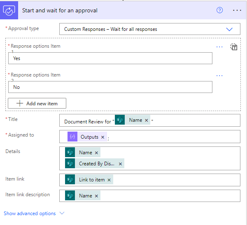Click the Add new item button
Viewport: 247px width, 225px height.
pyautogui.click(x=37, y=103)
